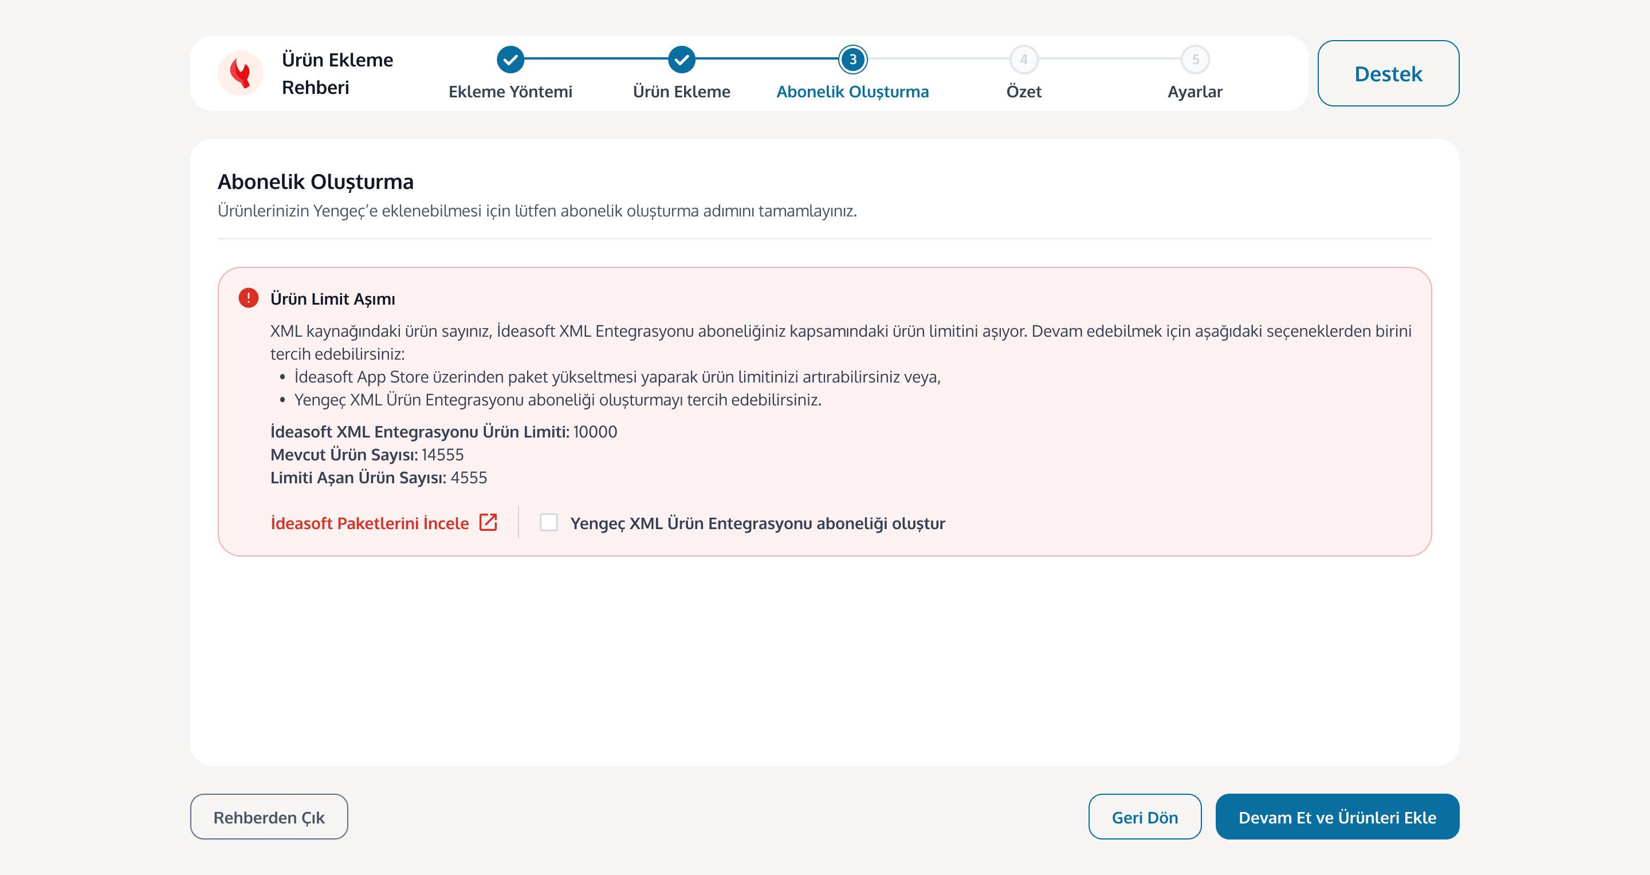Select the Abonelik Oluşturma step label
Viewport: 1650px width, 875px height.
pyautogui.click(x=852, y=92)
